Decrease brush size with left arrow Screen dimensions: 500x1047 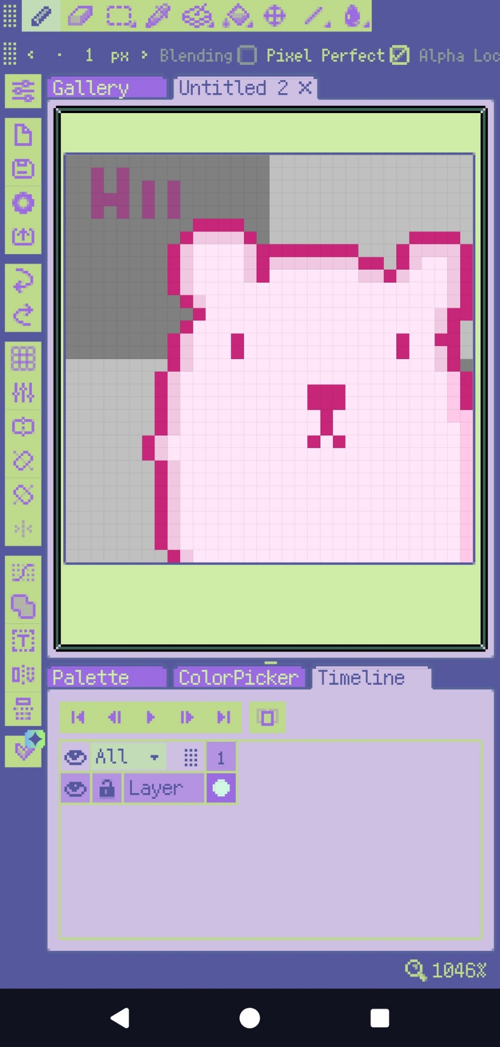click(31, 55)
